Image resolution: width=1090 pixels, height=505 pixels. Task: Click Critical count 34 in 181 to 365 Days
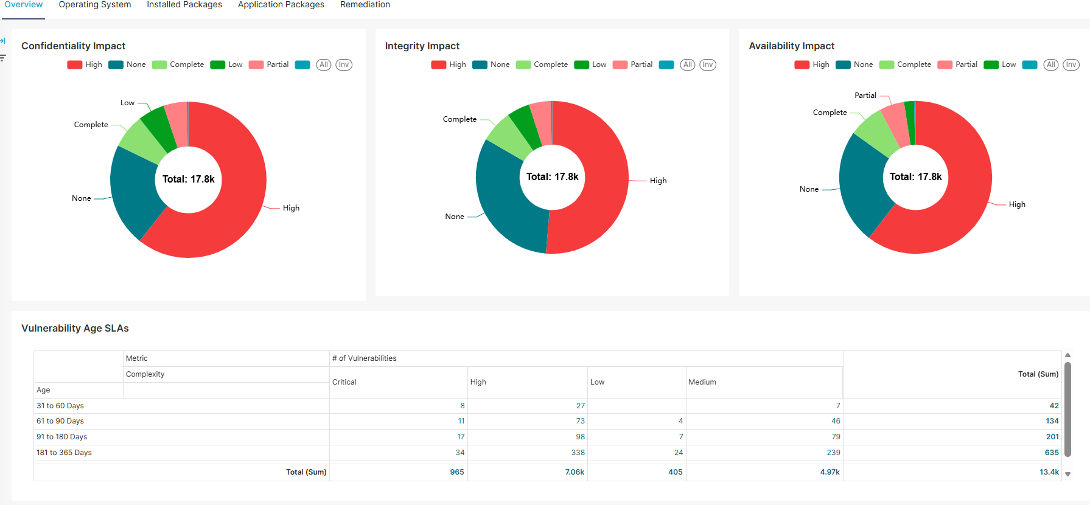pos(459,453)
